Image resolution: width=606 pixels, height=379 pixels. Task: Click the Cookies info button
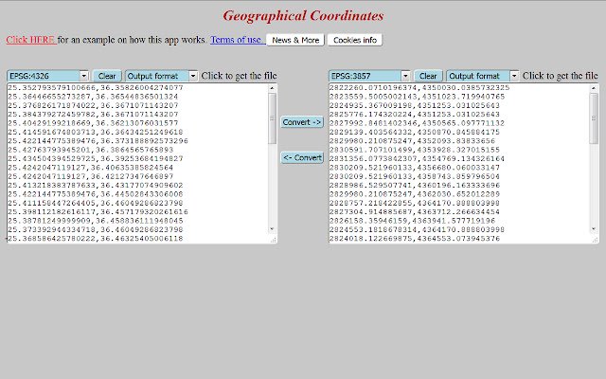click(x=355, y=40)
